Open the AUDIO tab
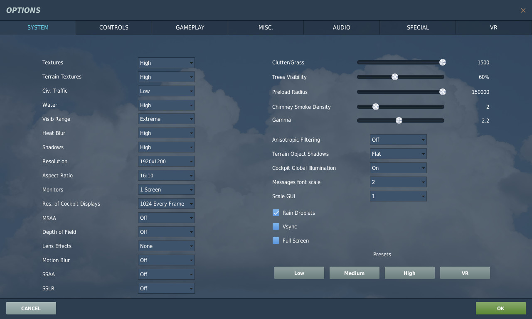Viewport: 532px width, 319px height. pos(342,27)
